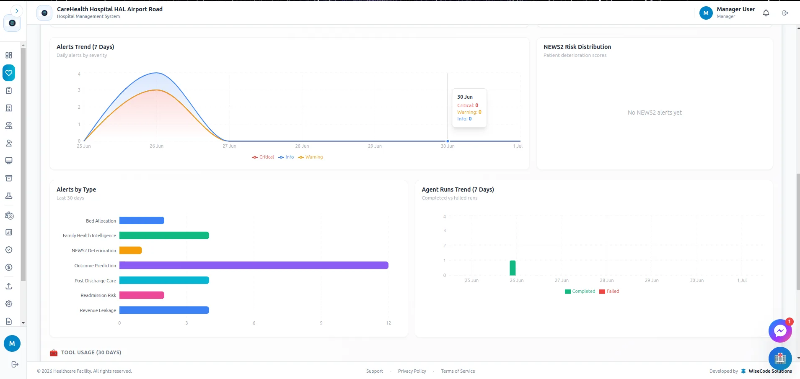Image resolution: width=800 pixels, height=379 pixels.
Task: Click the purple Outcome Prediction bar
Action: (254, 265)
